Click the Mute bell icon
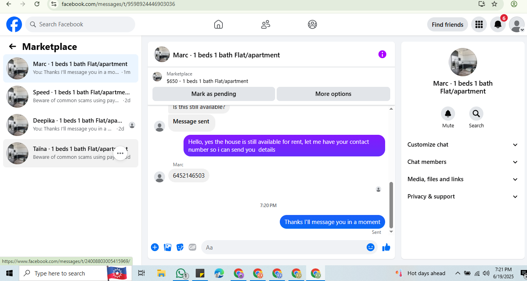The width and height of the screenshot is (527, 281). coord(448,114)
